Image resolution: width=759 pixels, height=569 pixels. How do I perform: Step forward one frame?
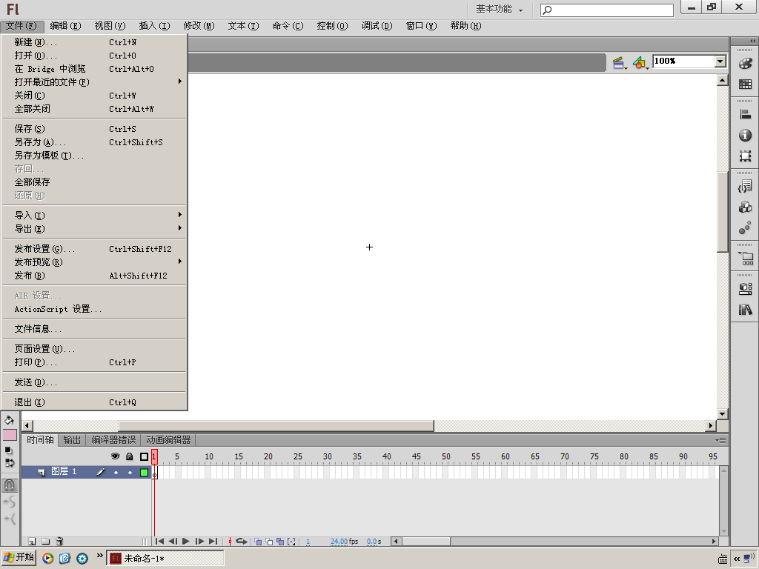[x=199, y=542]
